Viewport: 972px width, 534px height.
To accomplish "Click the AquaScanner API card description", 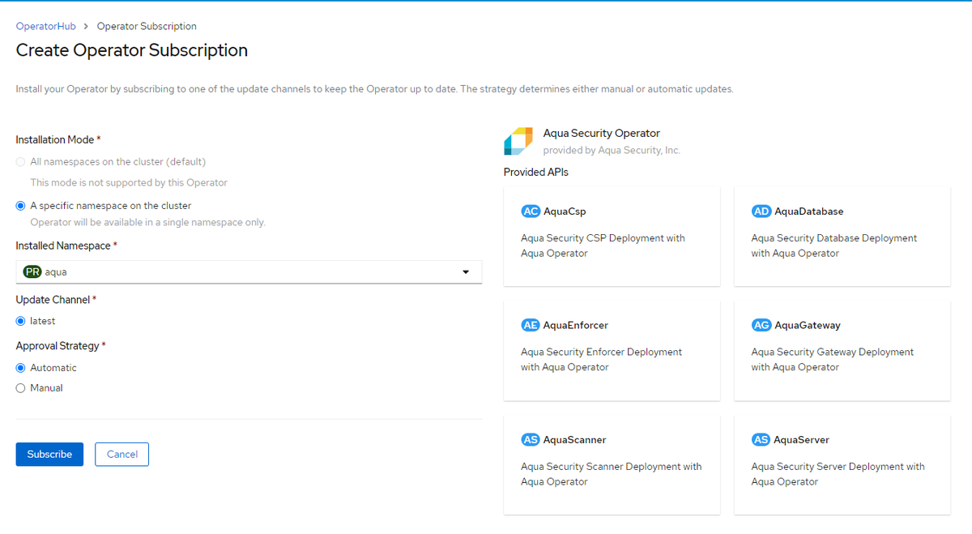I will coord(611,474).
